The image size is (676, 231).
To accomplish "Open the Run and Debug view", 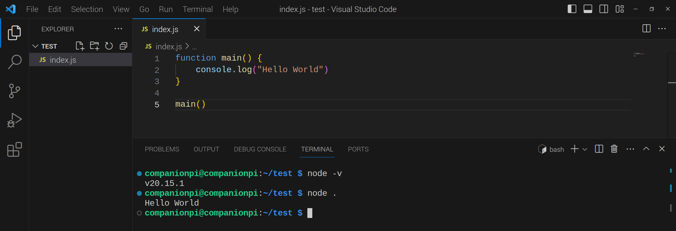I will 14,120.
